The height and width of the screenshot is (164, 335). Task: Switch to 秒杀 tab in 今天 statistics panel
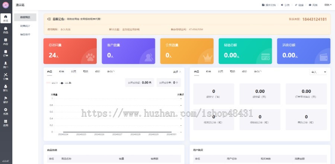(x=208, y=71)
